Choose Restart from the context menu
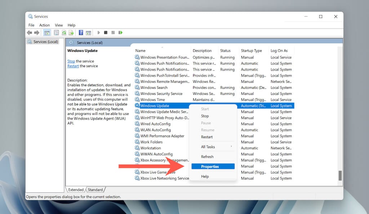 coord(207,137)
